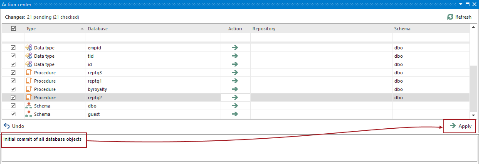
Task: Uncheck the tid data type row
Action: [13, 56]
